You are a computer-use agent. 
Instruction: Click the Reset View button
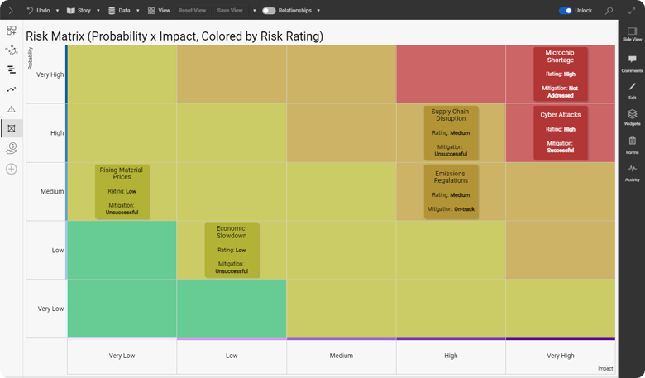192,11
